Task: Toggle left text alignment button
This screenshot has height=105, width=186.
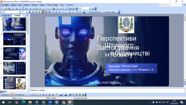Action: [x=43, y=12]
